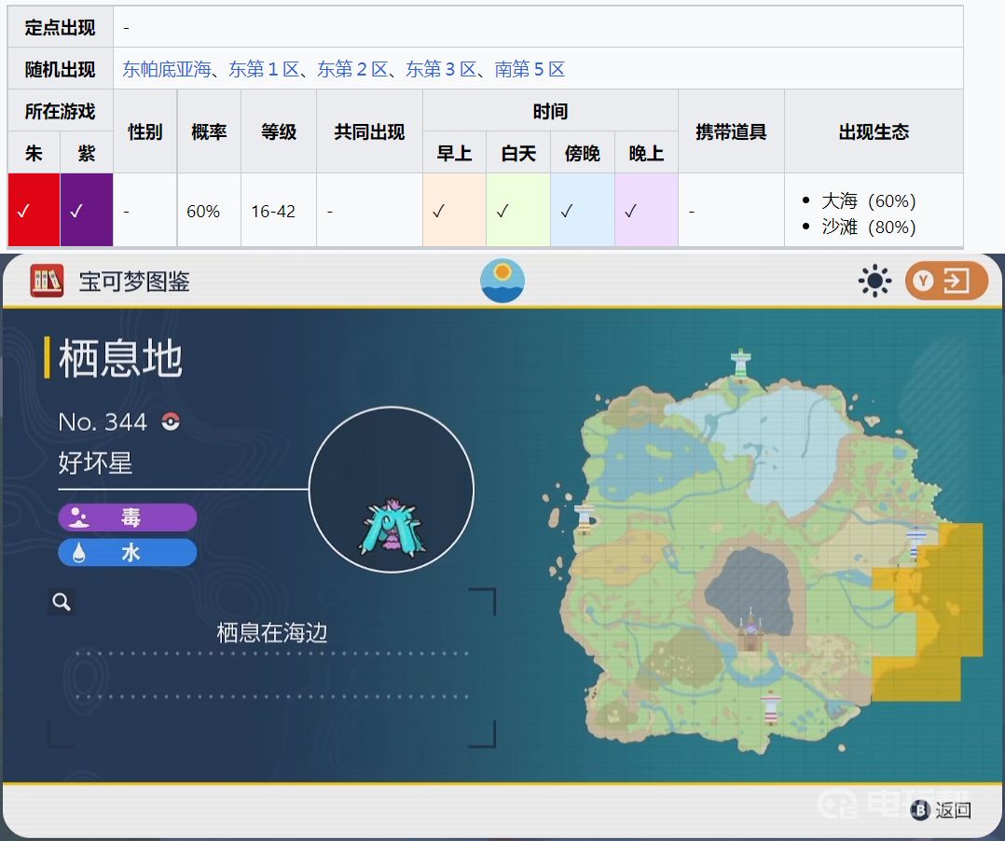The image size is (1005, 841).
Task: Click the 朱 column header
Action: 34,153
